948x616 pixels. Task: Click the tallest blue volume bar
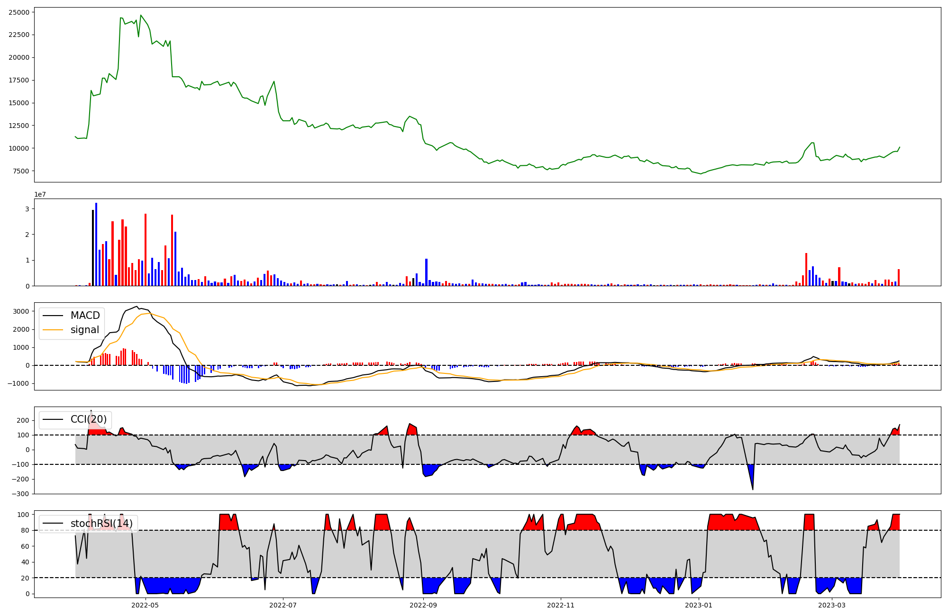pyautogui.click(x=96, y=244)
